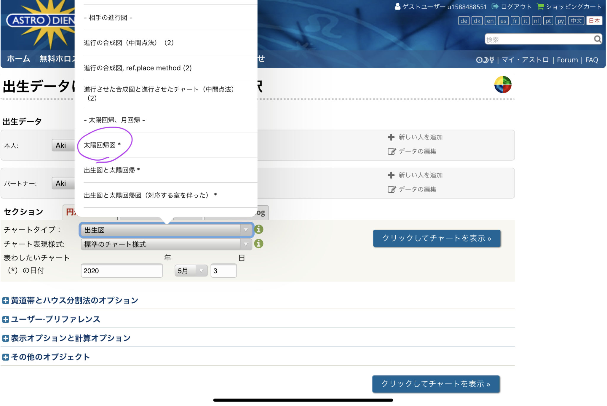Click the shopping cart icon
607x406 pixels.
click(540, 7)
